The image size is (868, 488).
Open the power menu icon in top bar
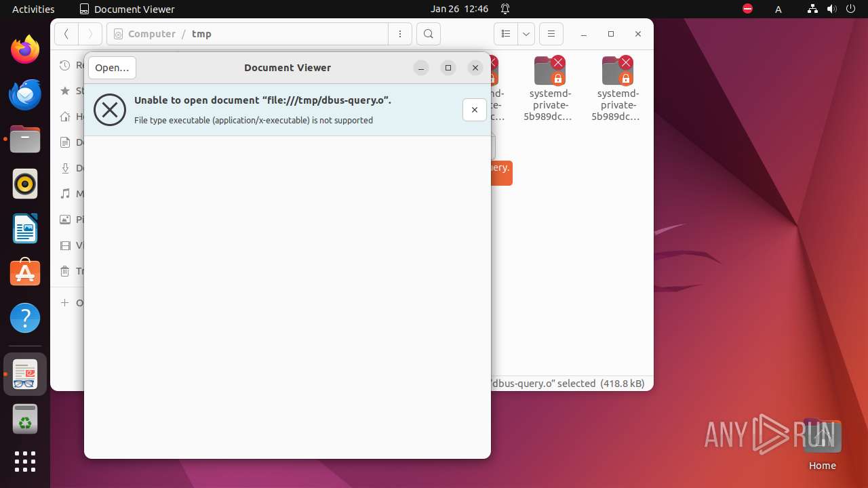click(851, 9)
